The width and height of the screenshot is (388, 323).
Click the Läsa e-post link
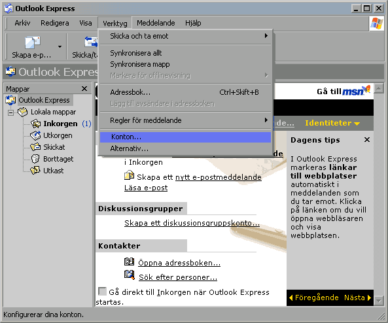146,188
